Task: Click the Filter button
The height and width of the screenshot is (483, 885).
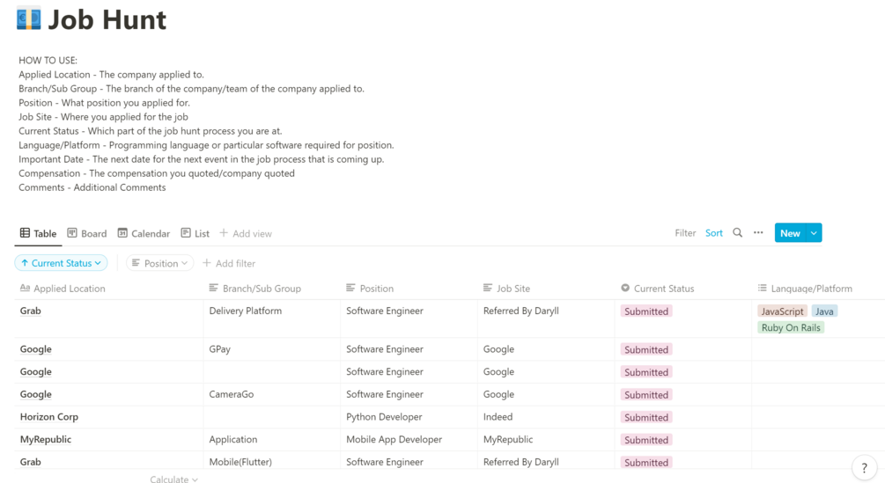Action: coord(685,233)
